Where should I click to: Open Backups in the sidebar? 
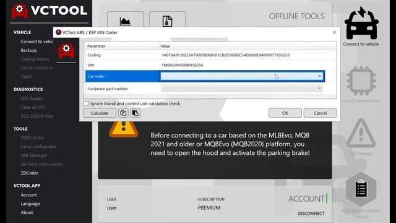point(29,50)
